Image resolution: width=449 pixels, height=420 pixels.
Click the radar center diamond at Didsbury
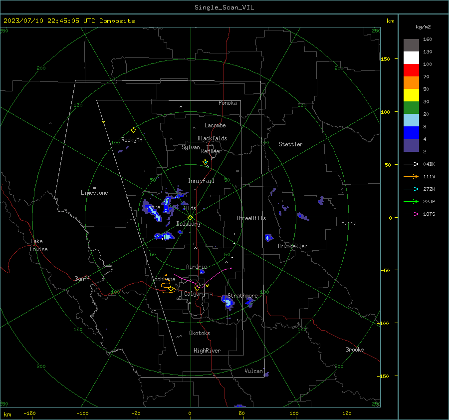191,218
